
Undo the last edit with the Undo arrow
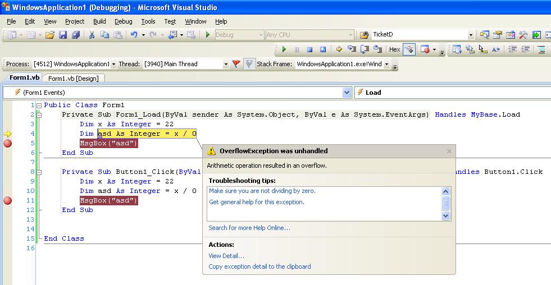134,35
